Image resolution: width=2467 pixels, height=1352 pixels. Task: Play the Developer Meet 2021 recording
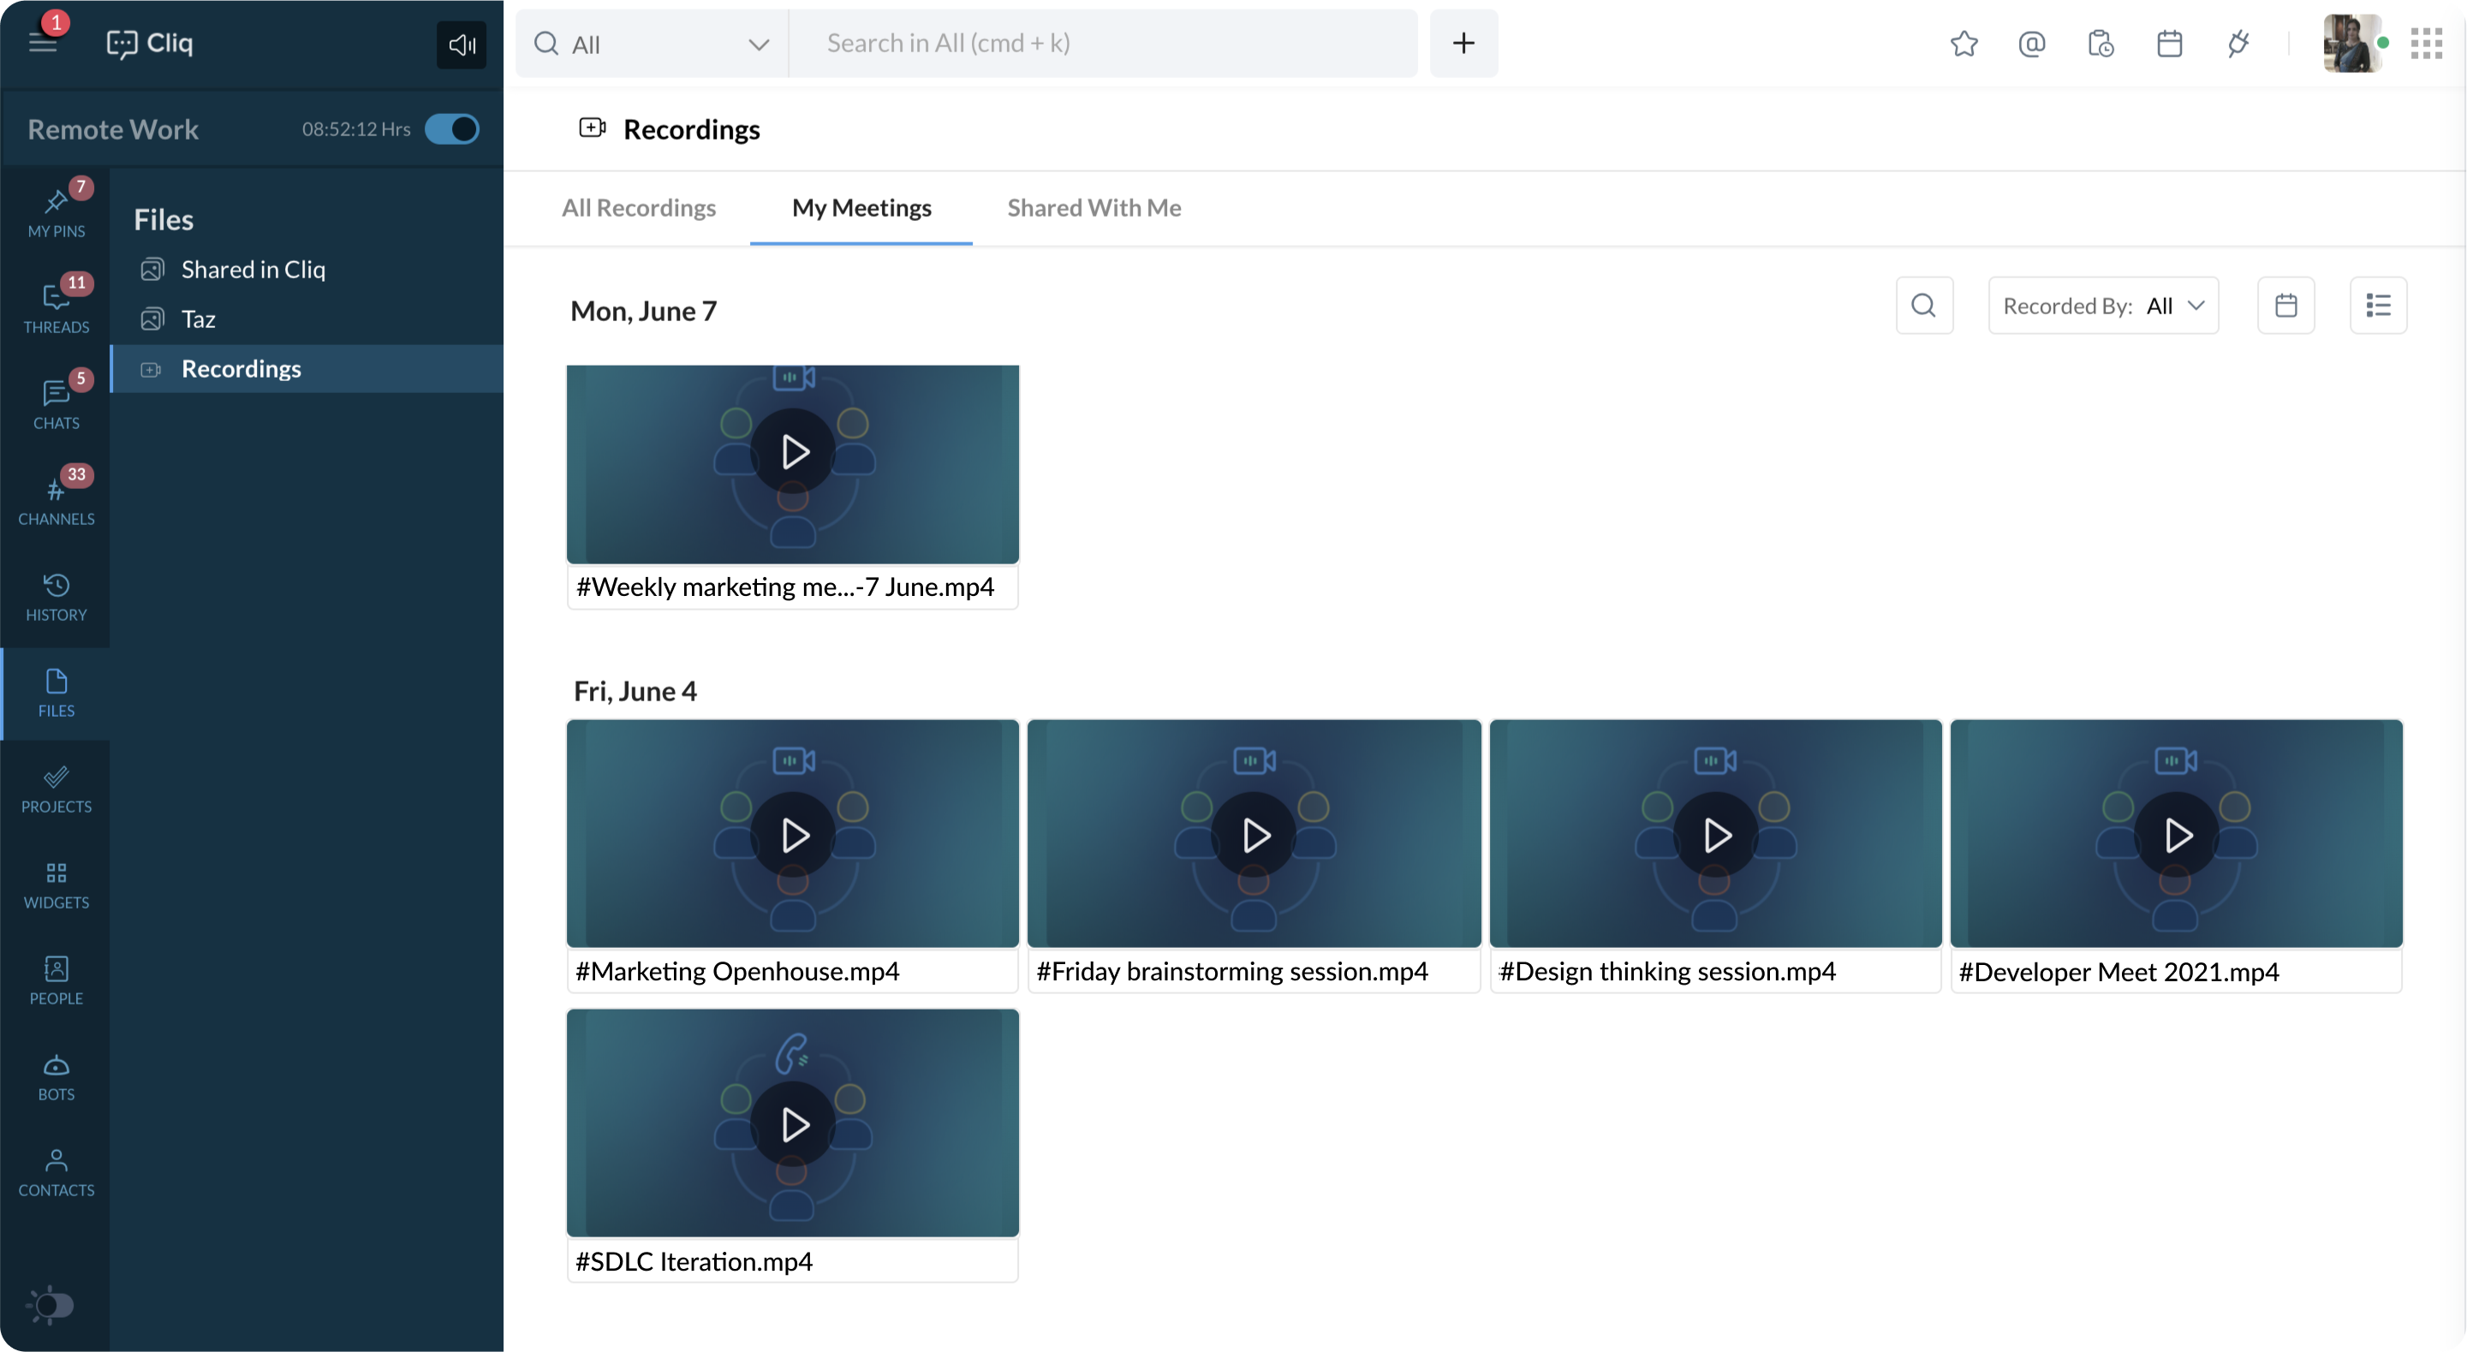click(2176, 835)
